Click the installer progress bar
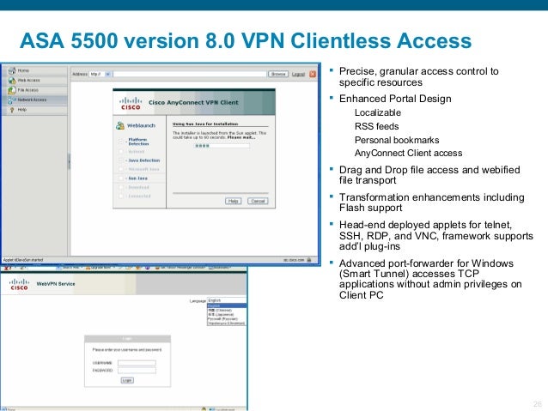The image size is (548, 411). [222, 146]
